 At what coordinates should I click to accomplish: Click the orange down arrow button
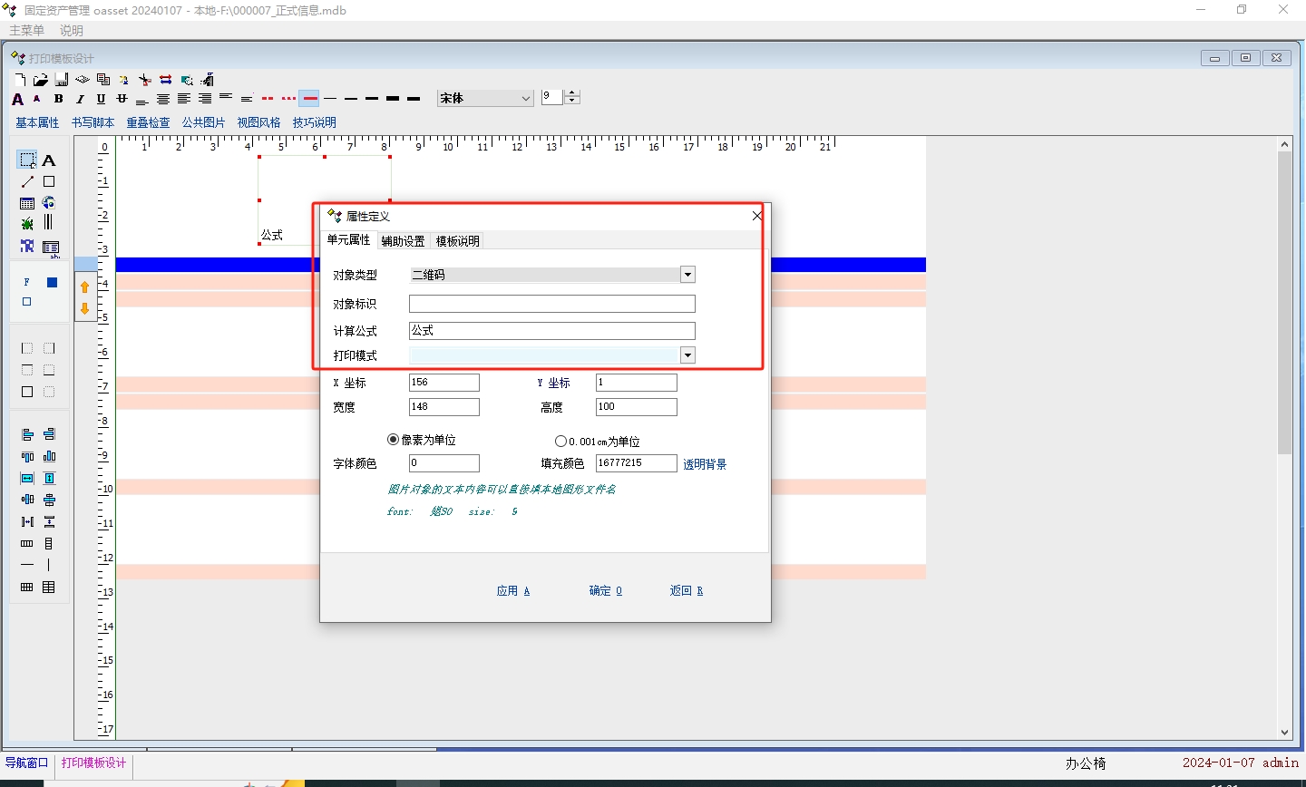(85, 308)
